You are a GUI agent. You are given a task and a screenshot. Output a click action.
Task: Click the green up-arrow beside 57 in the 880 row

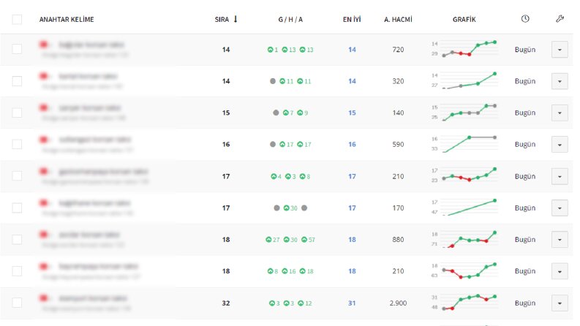(x=304, y=240)
